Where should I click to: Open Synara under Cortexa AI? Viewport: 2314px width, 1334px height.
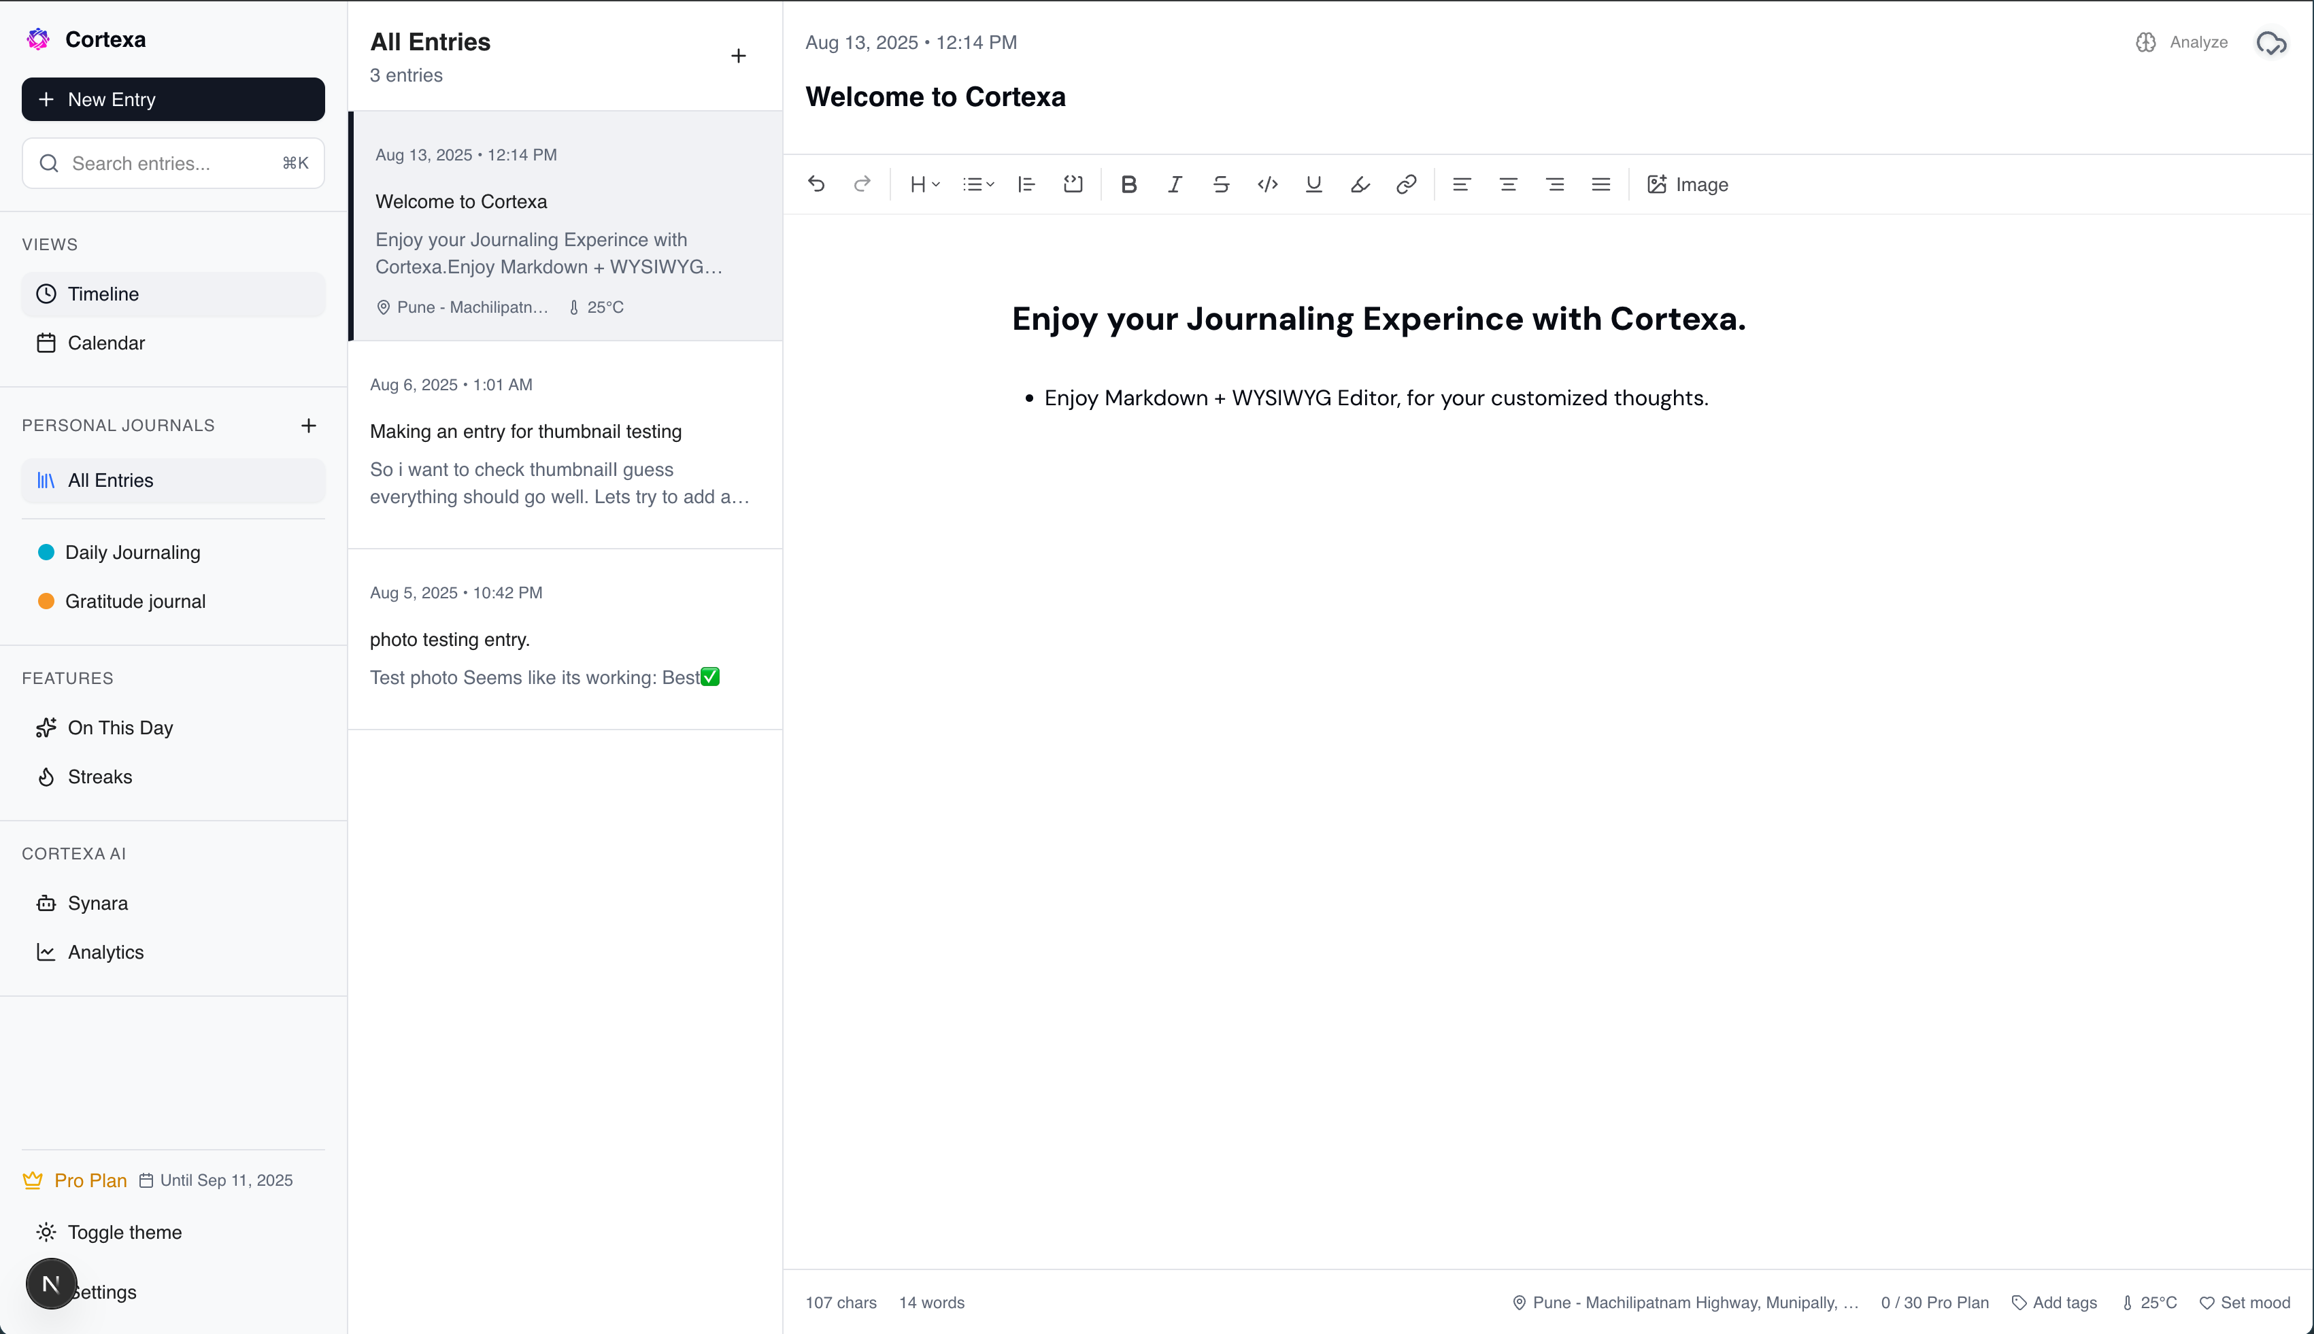98,902
